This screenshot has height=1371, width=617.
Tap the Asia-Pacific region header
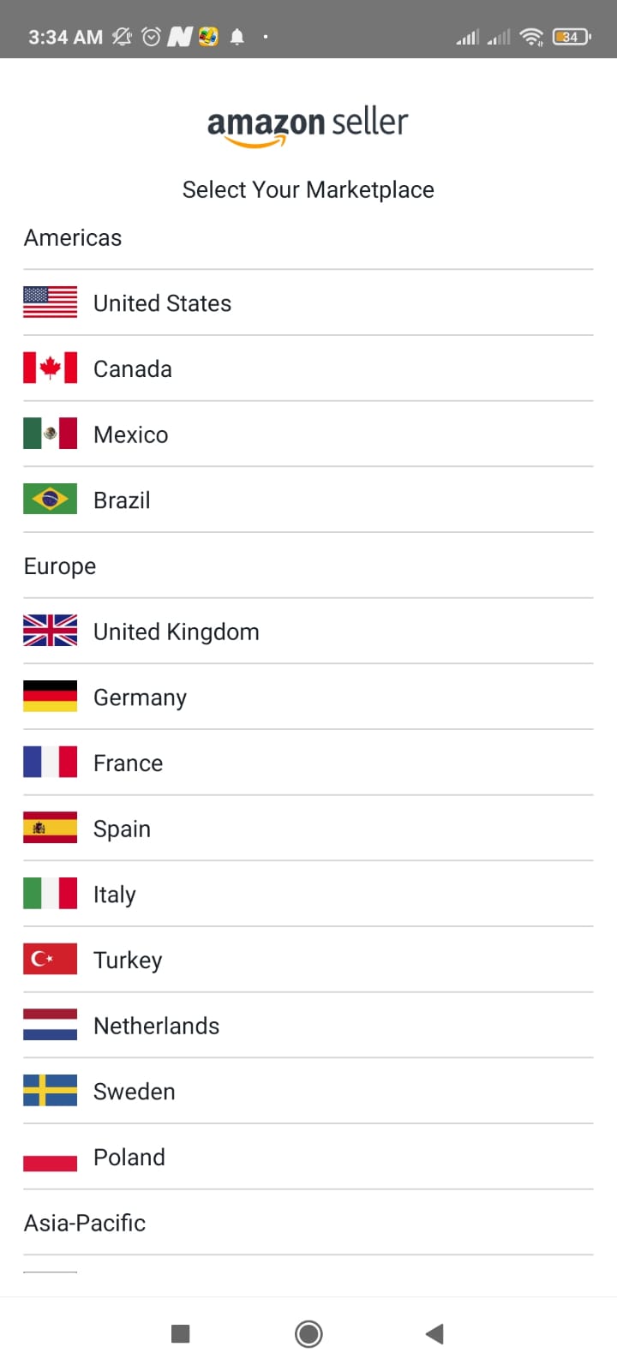pyautogui.click(x=85, y=1223)
